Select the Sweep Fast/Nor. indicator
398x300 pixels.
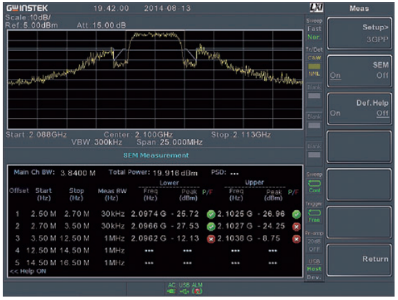[x=314, y=30]
